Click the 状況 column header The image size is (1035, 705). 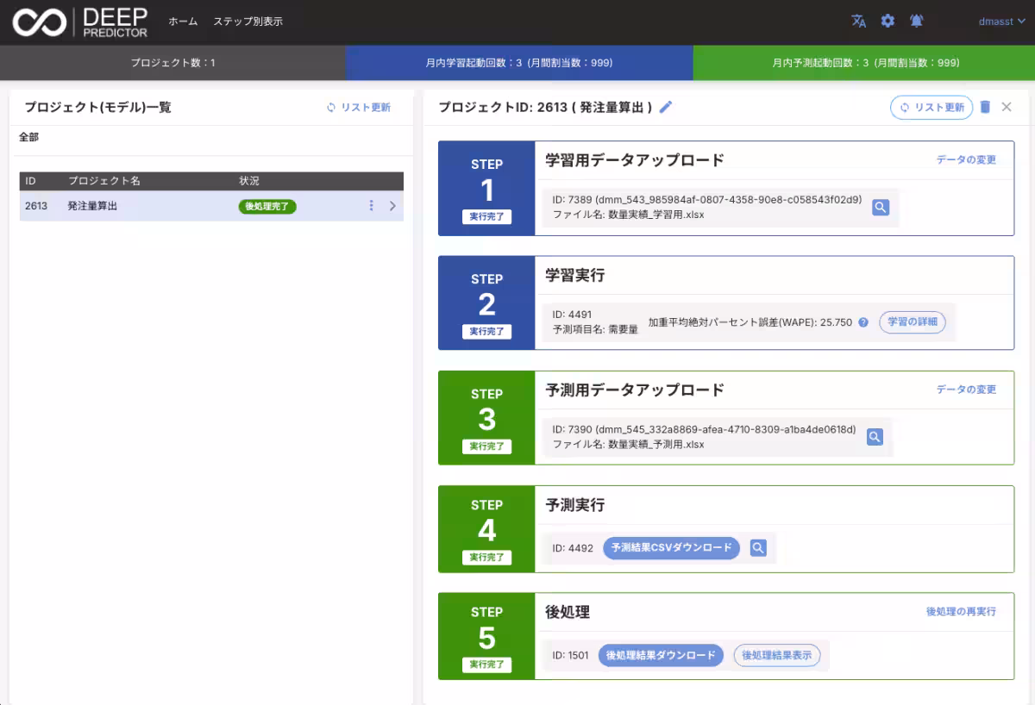249,182
